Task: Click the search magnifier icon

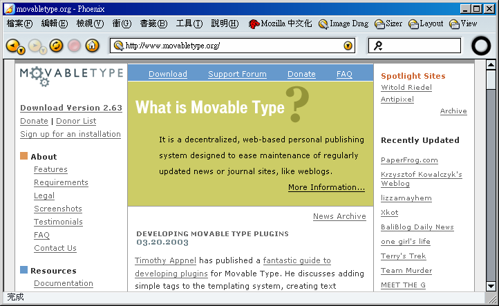Action: 378,46
